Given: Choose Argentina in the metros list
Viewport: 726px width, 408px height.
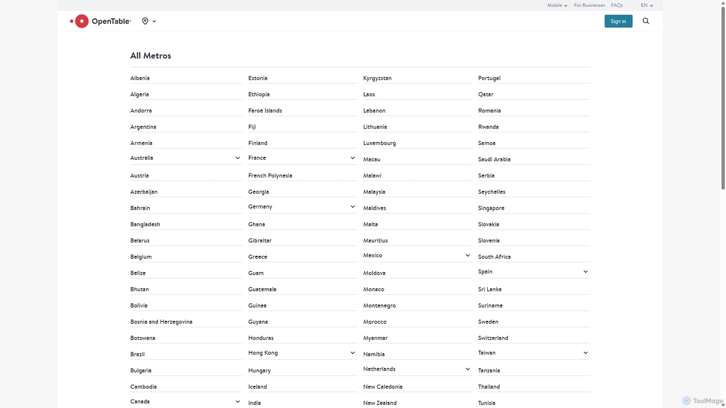Looking at the screenshot, I should click(x=143, y=127).
